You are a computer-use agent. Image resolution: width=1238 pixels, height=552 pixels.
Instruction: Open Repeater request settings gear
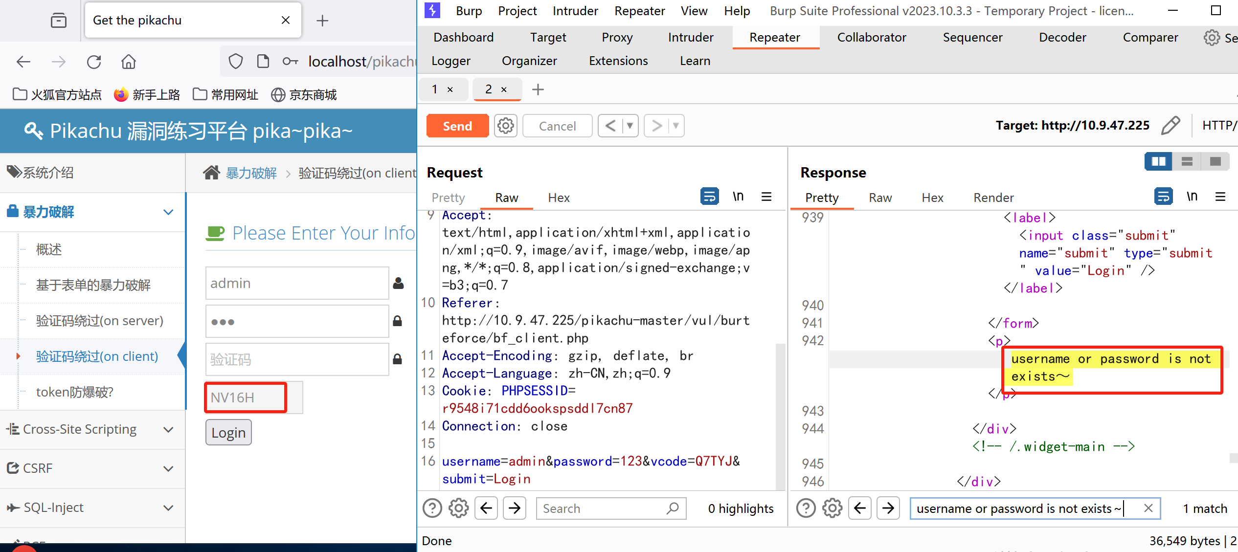(505, 126)
